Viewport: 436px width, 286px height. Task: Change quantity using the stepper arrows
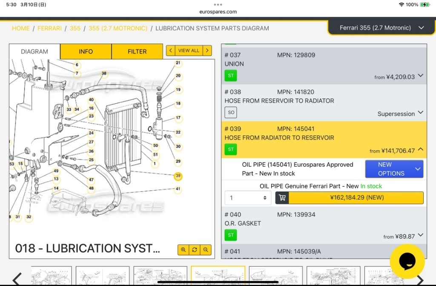click(265, 198)
